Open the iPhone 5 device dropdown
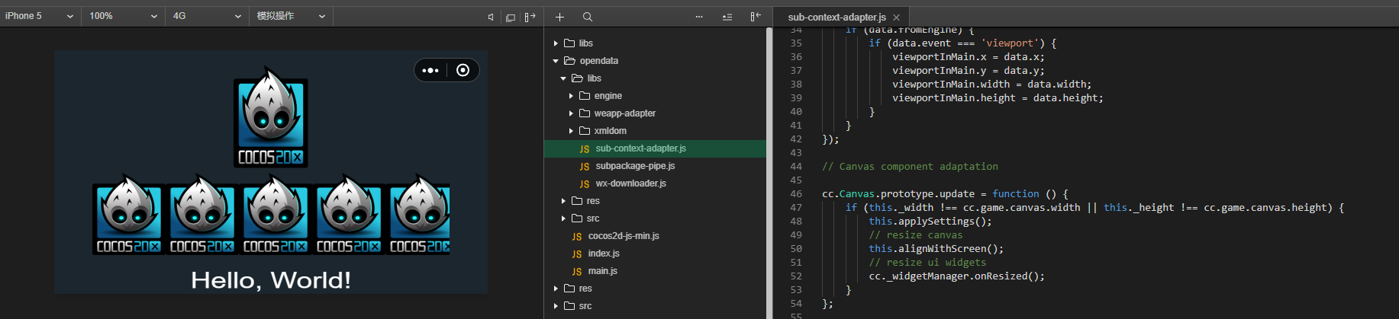This screenshot has width=1399, height=319. point(40,16)
